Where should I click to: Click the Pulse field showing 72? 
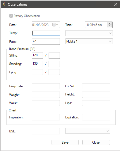pyautogui.click(x=46, y=41)
